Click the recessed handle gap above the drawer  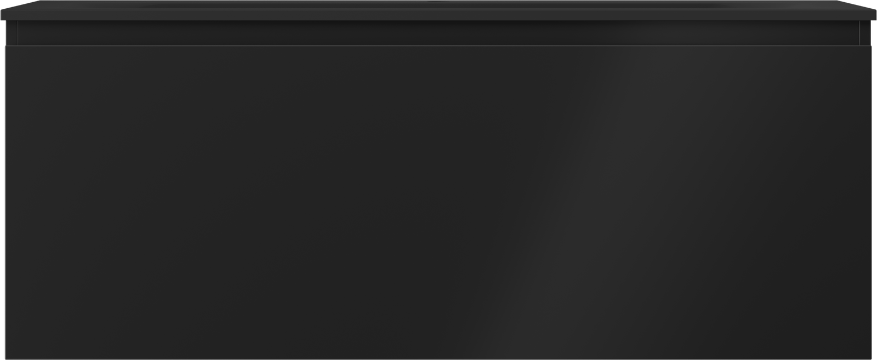tap(438, 33)
